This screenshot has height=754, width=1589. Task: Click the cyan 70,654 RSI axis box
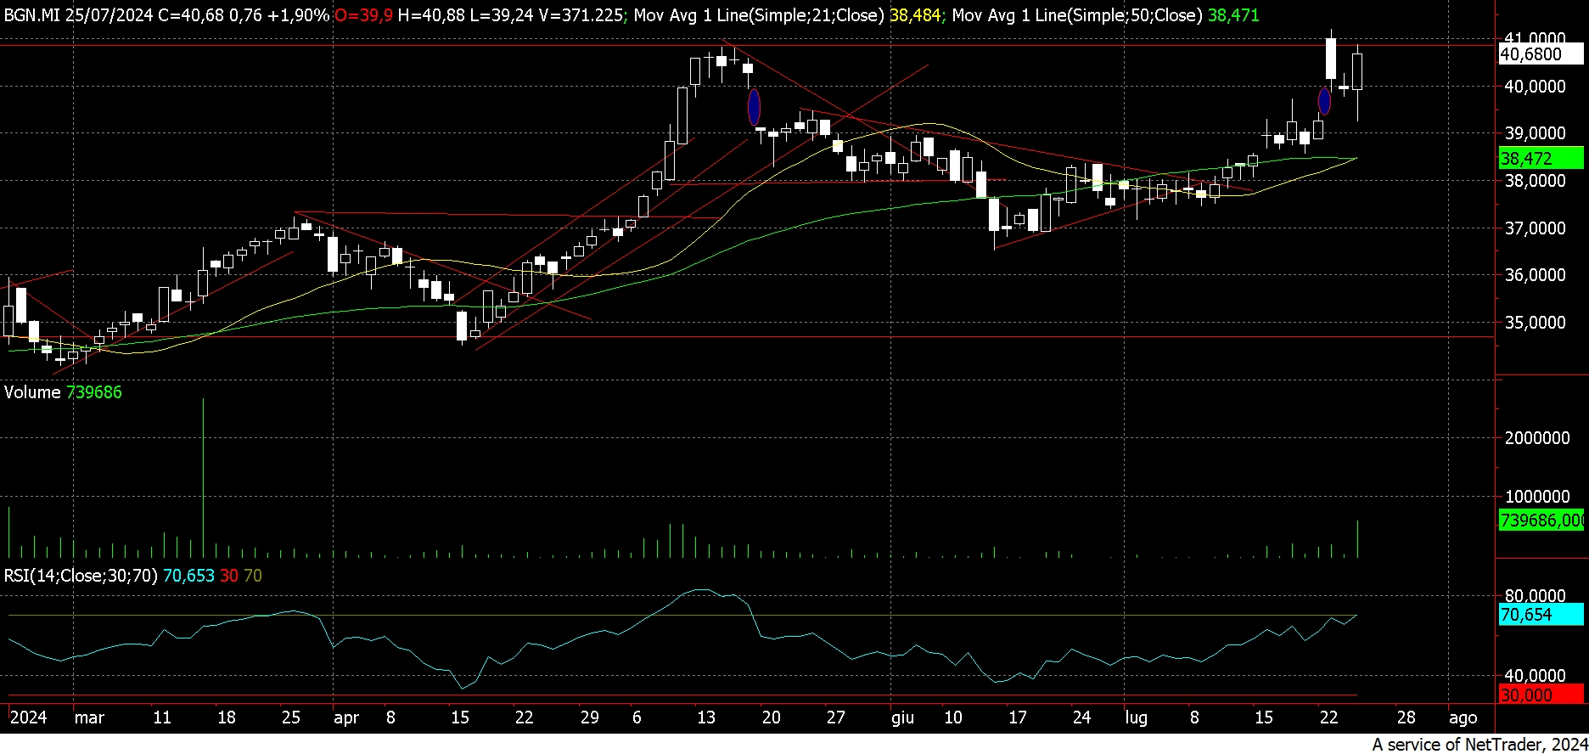[x=1541, y=615]
